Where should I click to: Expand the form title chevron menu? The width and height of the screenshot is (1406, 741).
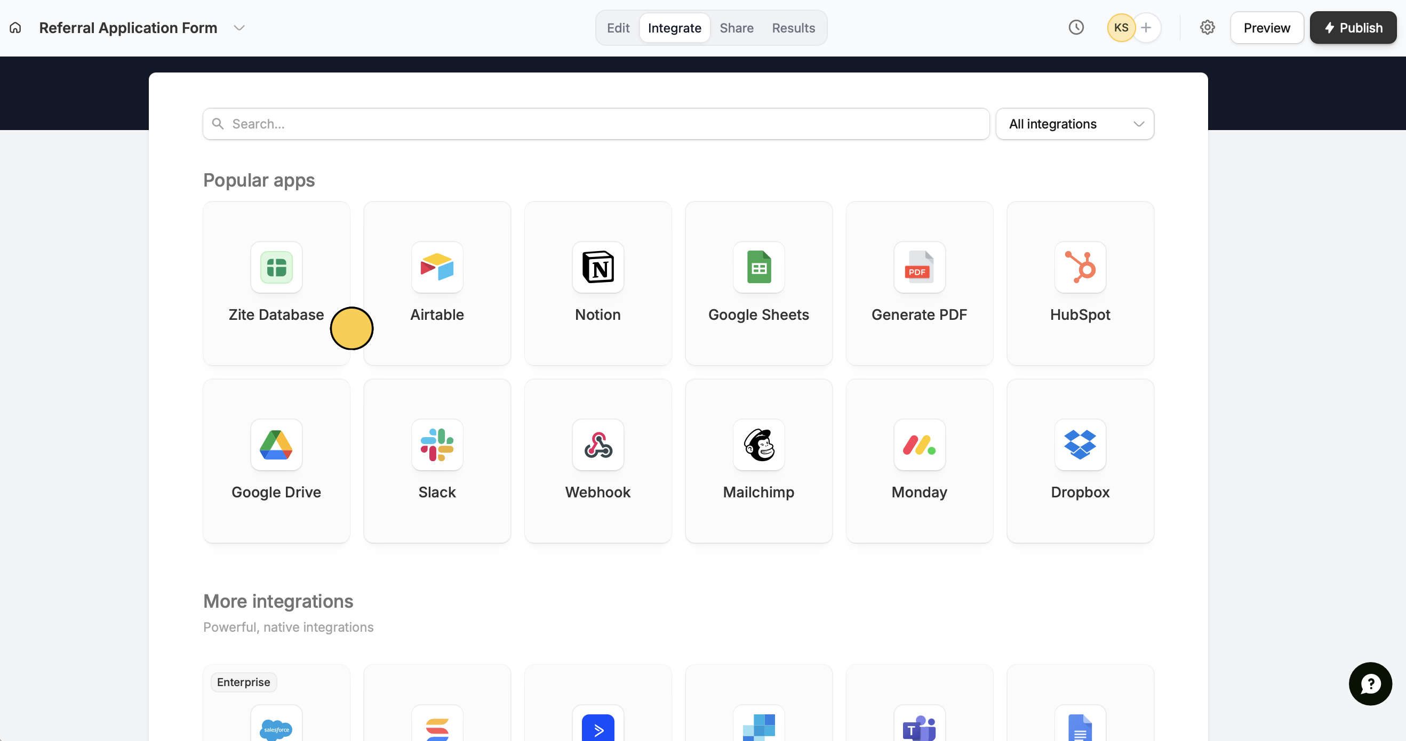coord(239,28)
